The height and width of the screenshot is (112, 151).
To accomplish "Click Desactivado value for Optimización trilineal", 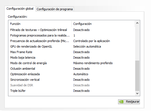I will (81, 30).
